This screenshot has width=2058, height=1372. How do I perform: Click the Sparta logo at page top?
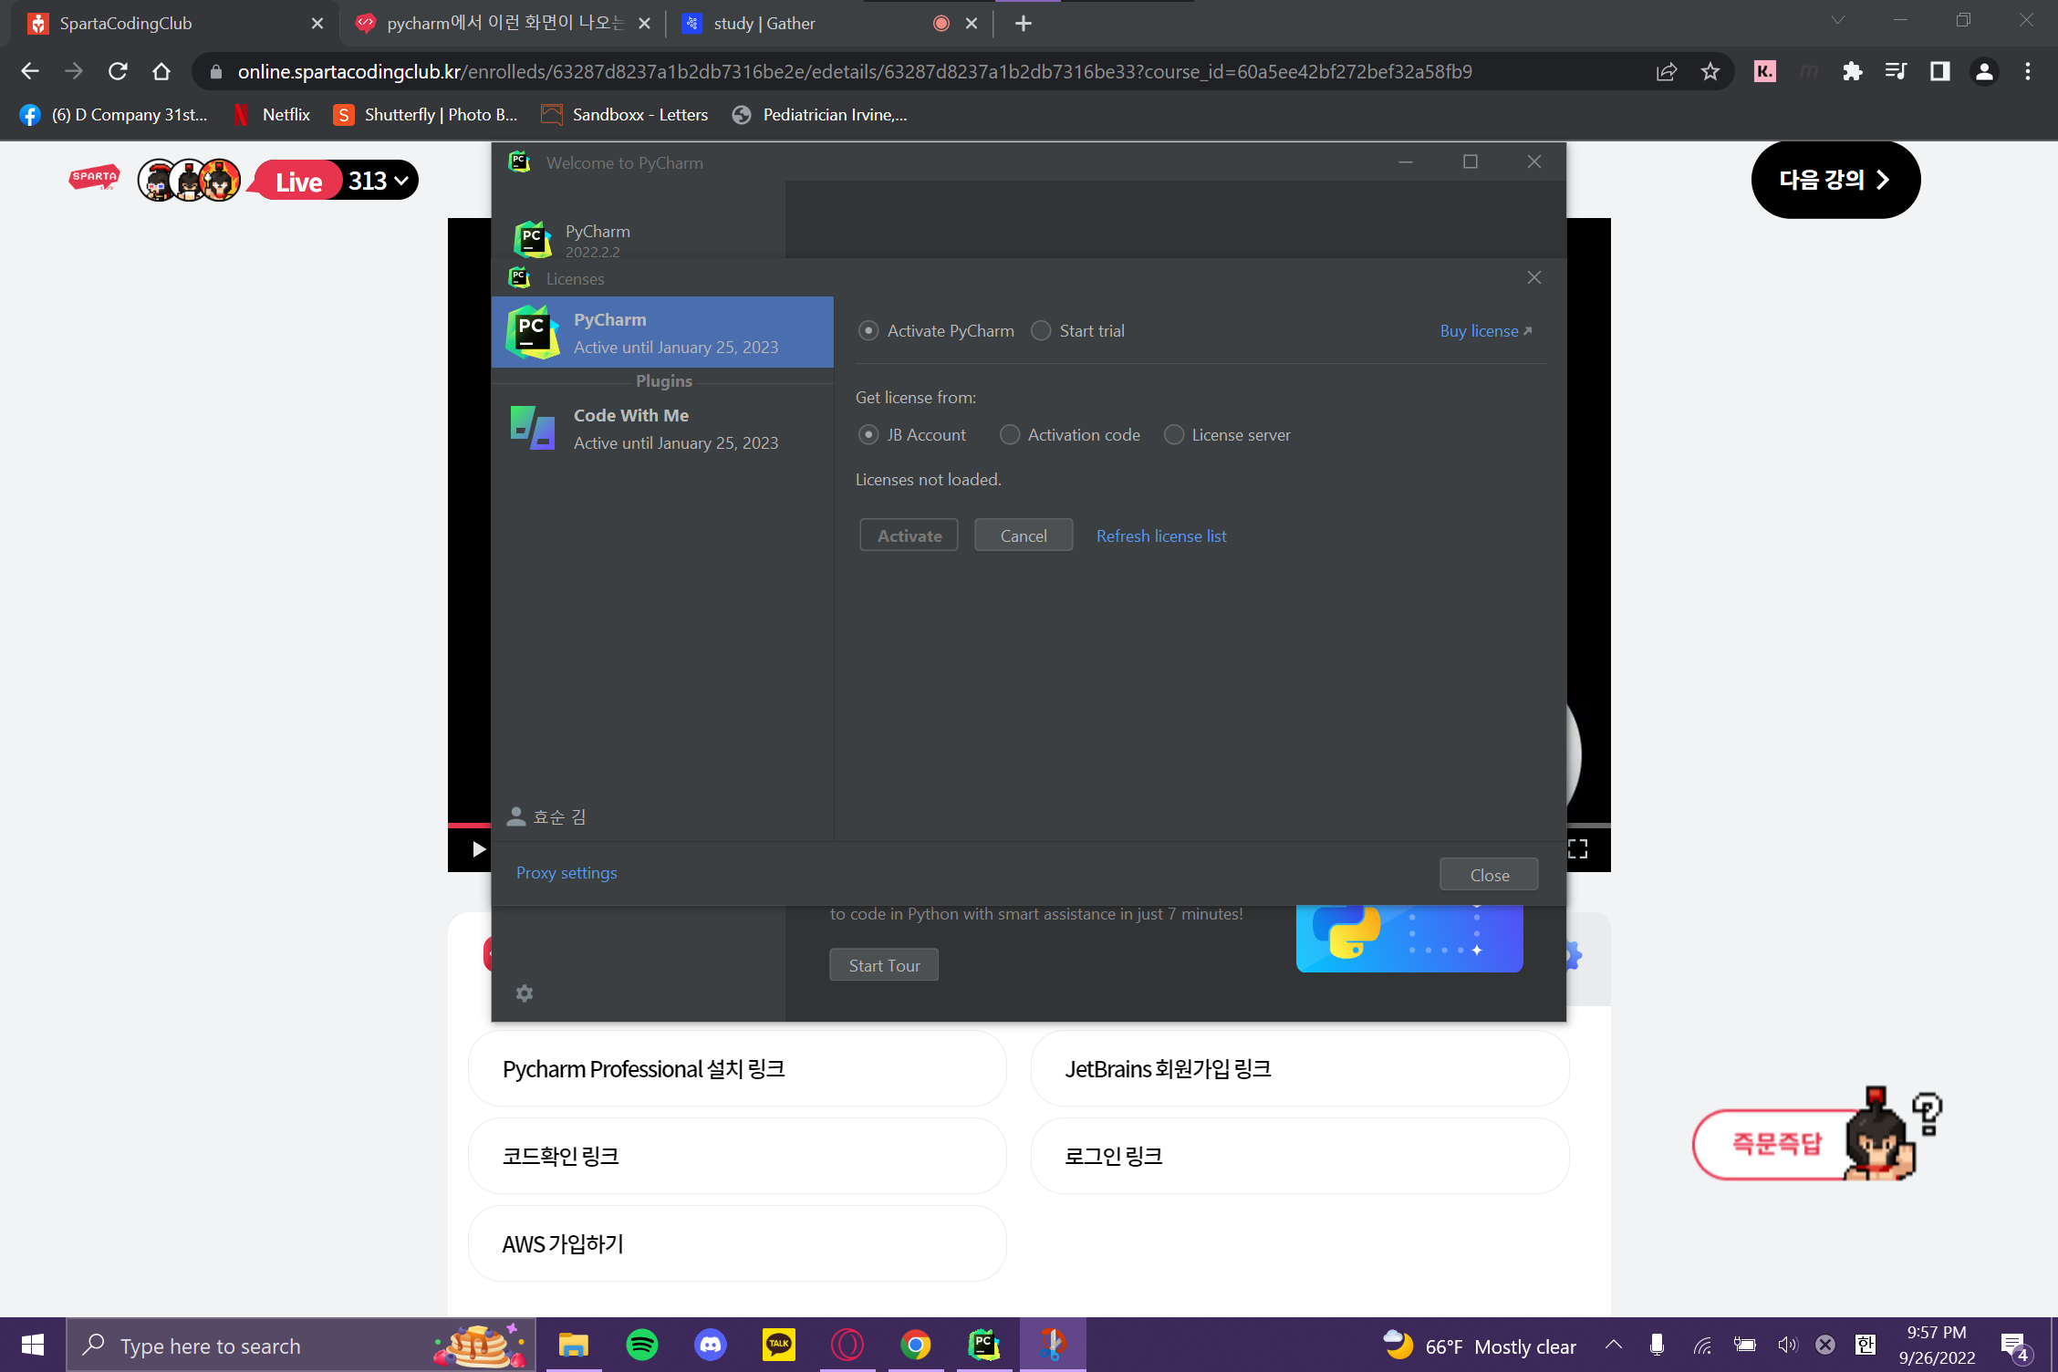(x=94, y=179)
